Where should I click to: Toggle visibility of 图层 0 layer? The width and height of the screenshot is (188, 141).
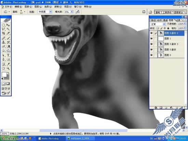tap(151, 55)
